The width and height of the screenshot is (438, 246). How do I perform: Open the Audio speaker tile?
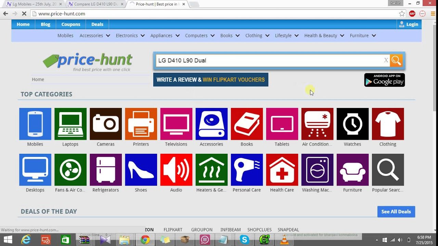[176, 170]
